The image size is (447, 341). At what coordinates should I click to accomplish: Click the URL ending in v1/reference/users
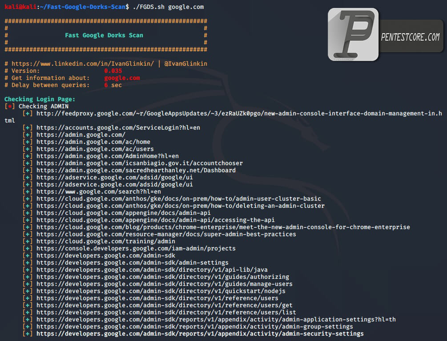pyautogui.click(x=157, y=298)
